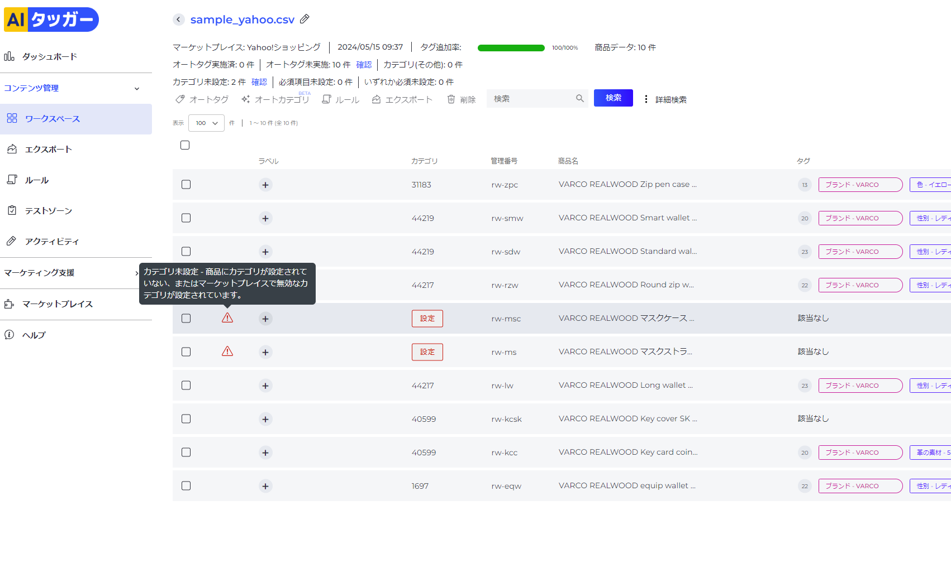Click 設定 category button on rw-ms row
951x568 pixels.
point(427,352)
